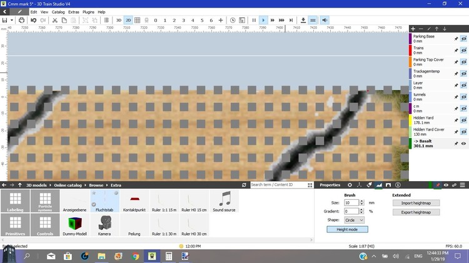Add a new layer with plus icon
Screen dimensions: 469x263
[413, 29]
